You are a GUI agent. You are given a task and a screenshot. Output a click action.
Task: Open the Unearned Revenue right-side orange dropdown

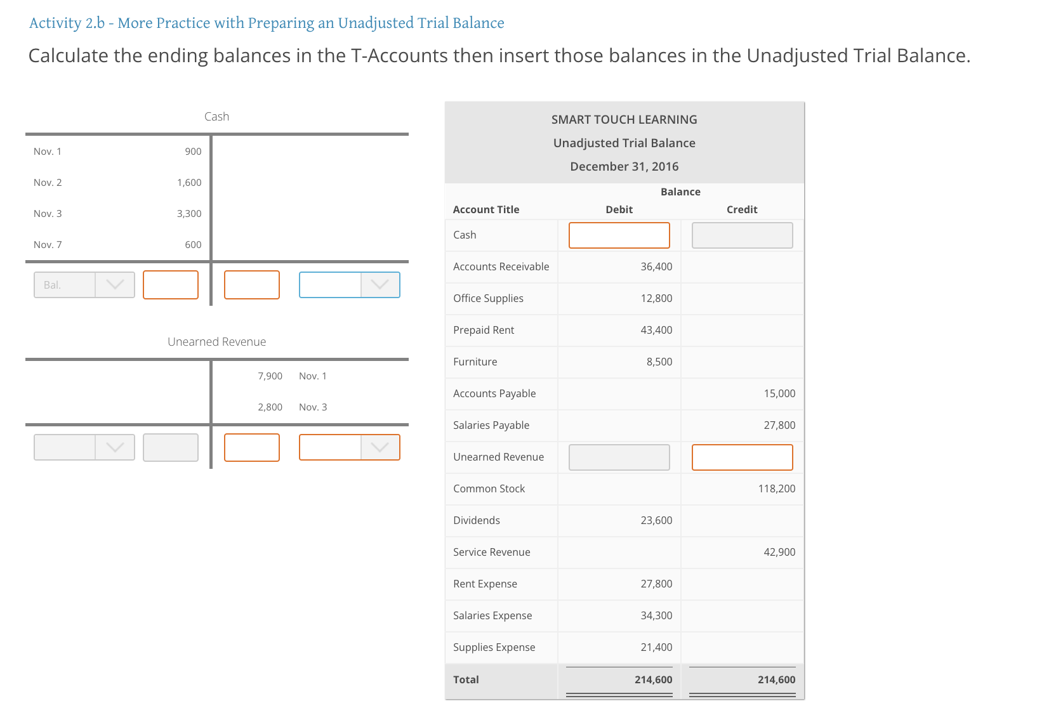point(350,447)
